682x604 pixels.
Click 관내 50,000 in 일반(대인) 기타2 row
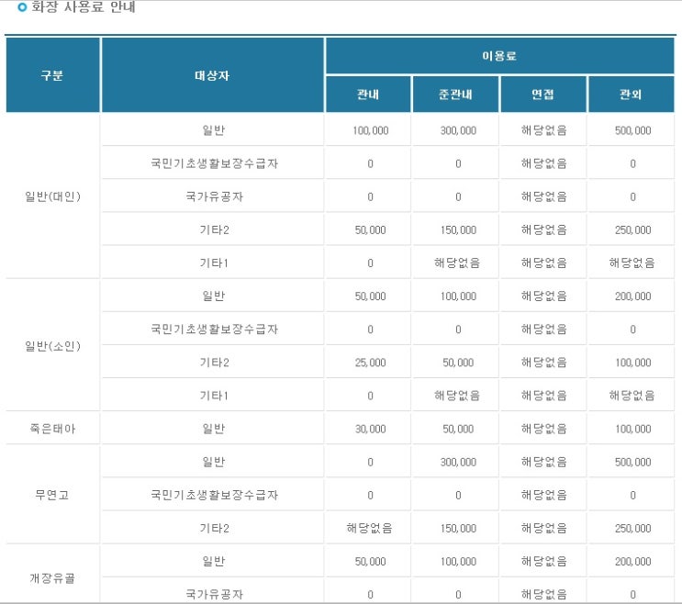click(x=371, y=230)
